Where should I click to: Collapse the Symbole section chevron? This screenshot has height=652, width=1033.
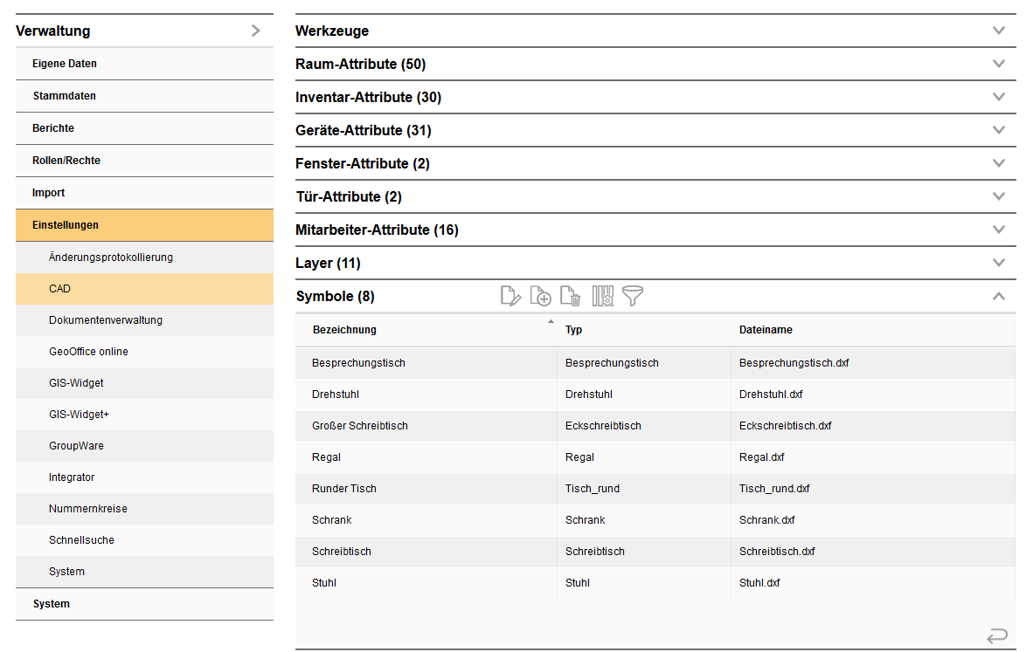(x=999, y=297)
